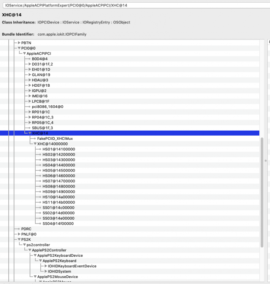Expand the GLAN@19 entry

(30, 75)
